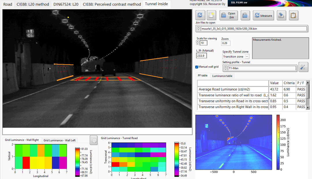The height and width of the screenshot is (179, 312).
Task: Click the T1-Man profile field
Action: [x=262, y=68]
